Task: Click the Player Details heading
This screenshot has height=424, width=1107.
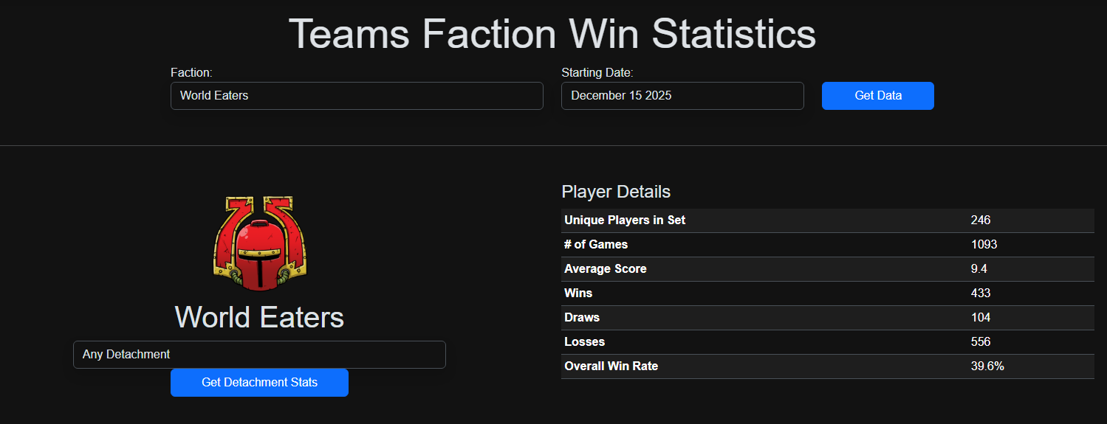Action: coord(616,192)
